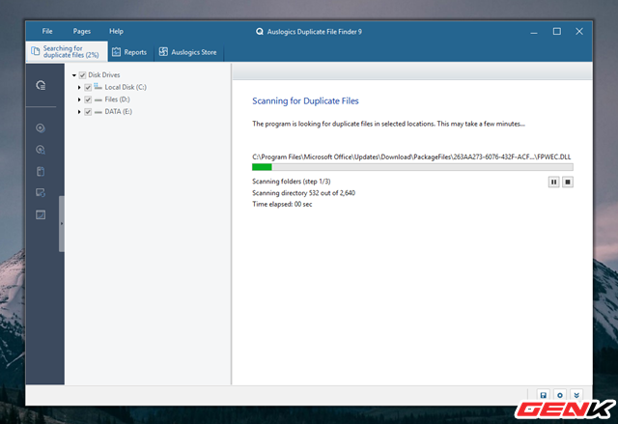Click the Scanning for Duplicate Files heading
Screen dimensions: 618x424
pos(305,100)
